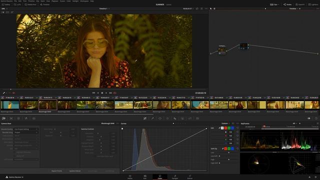Jump to first frame in transport
The width and height of the screenshot is (320, 180).
(93, 93)
